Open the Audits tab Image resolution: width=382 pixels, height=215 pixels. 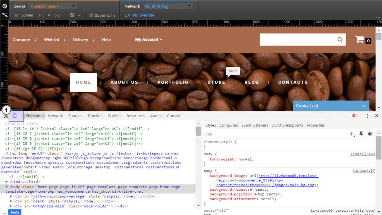tap(156, 116)
